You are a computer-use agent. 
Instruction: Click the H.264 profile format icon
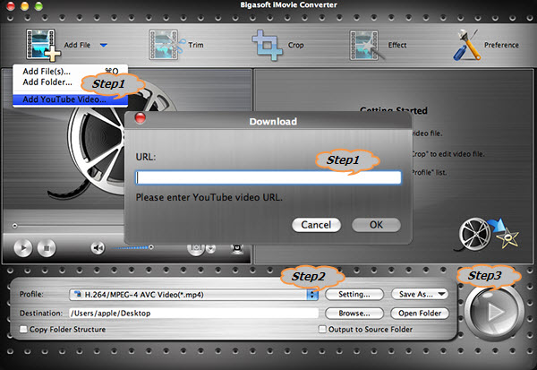78,294
